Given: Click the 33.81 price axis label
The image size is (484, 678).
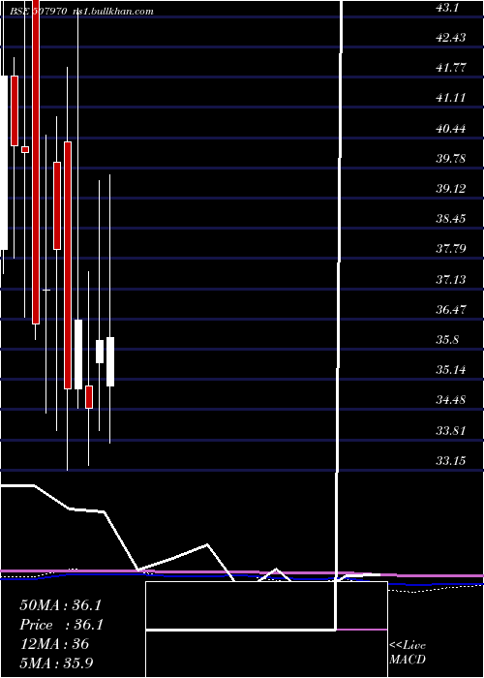Looking at the screenshot, I should point(451,431).
